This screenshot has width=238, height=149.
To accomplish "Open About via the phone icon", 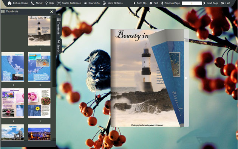I will click(x=32, y=3).
